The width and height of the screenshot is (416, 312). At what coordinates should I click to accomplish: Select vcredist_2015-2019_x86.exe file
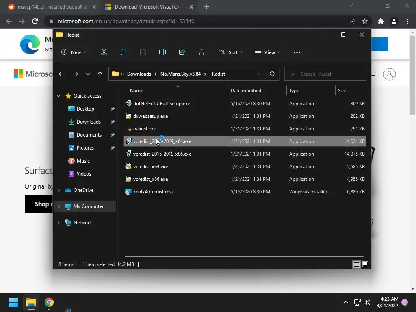coord(245,154)
